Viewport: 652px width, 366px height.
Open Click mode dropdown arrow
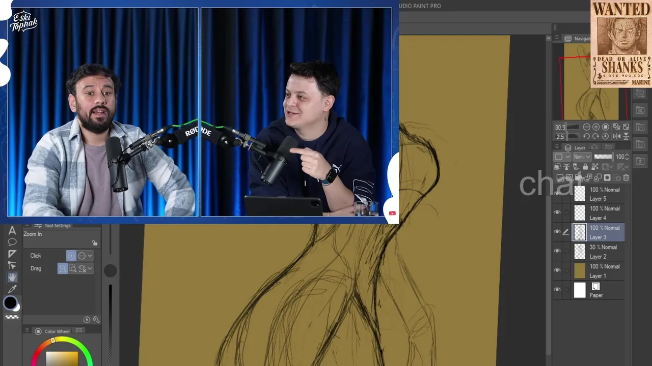[x=90, y=256]
